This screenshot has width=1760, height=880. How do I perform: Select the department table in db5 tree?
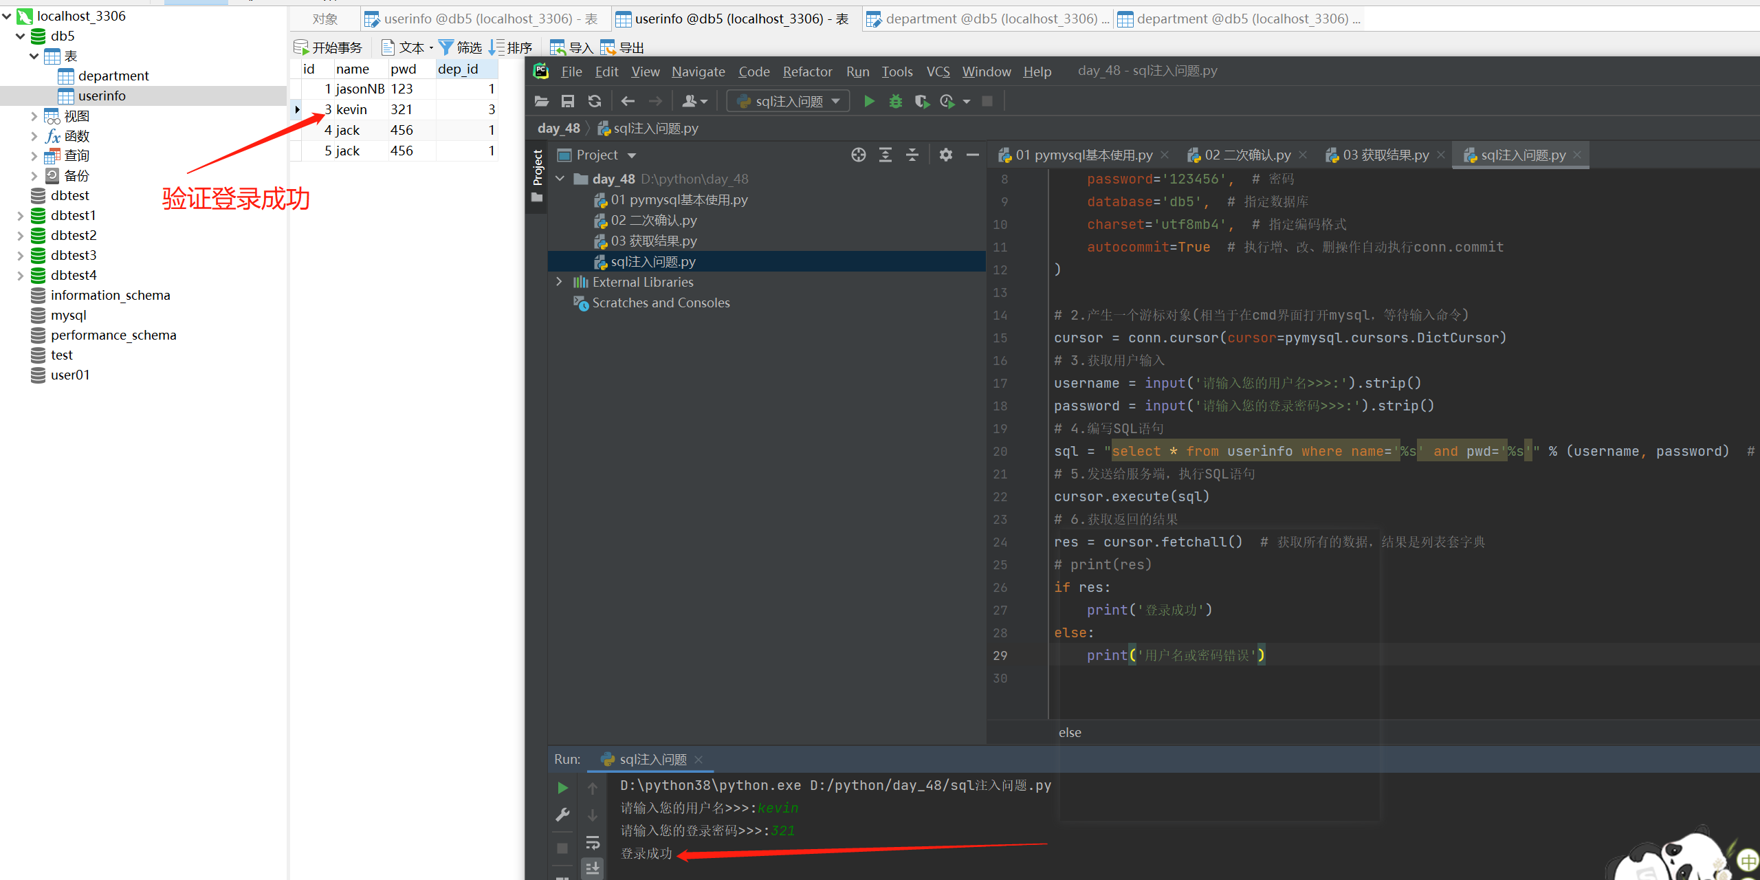(113, 76)
